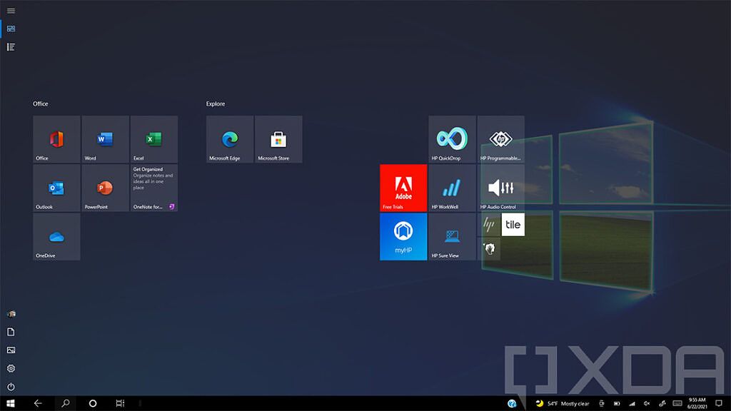This screenshot has height=411, width=731.
Task: Open the pen link tray icon
Action: coord(662,404)
